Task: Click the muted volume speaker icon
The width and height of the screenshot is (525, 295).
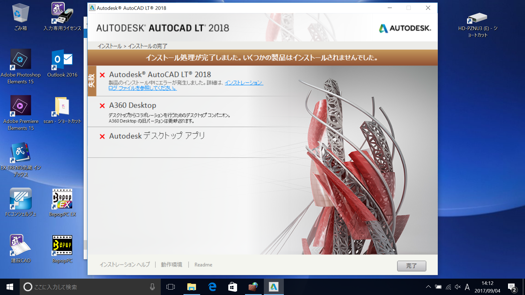Action: coord(458,287)
